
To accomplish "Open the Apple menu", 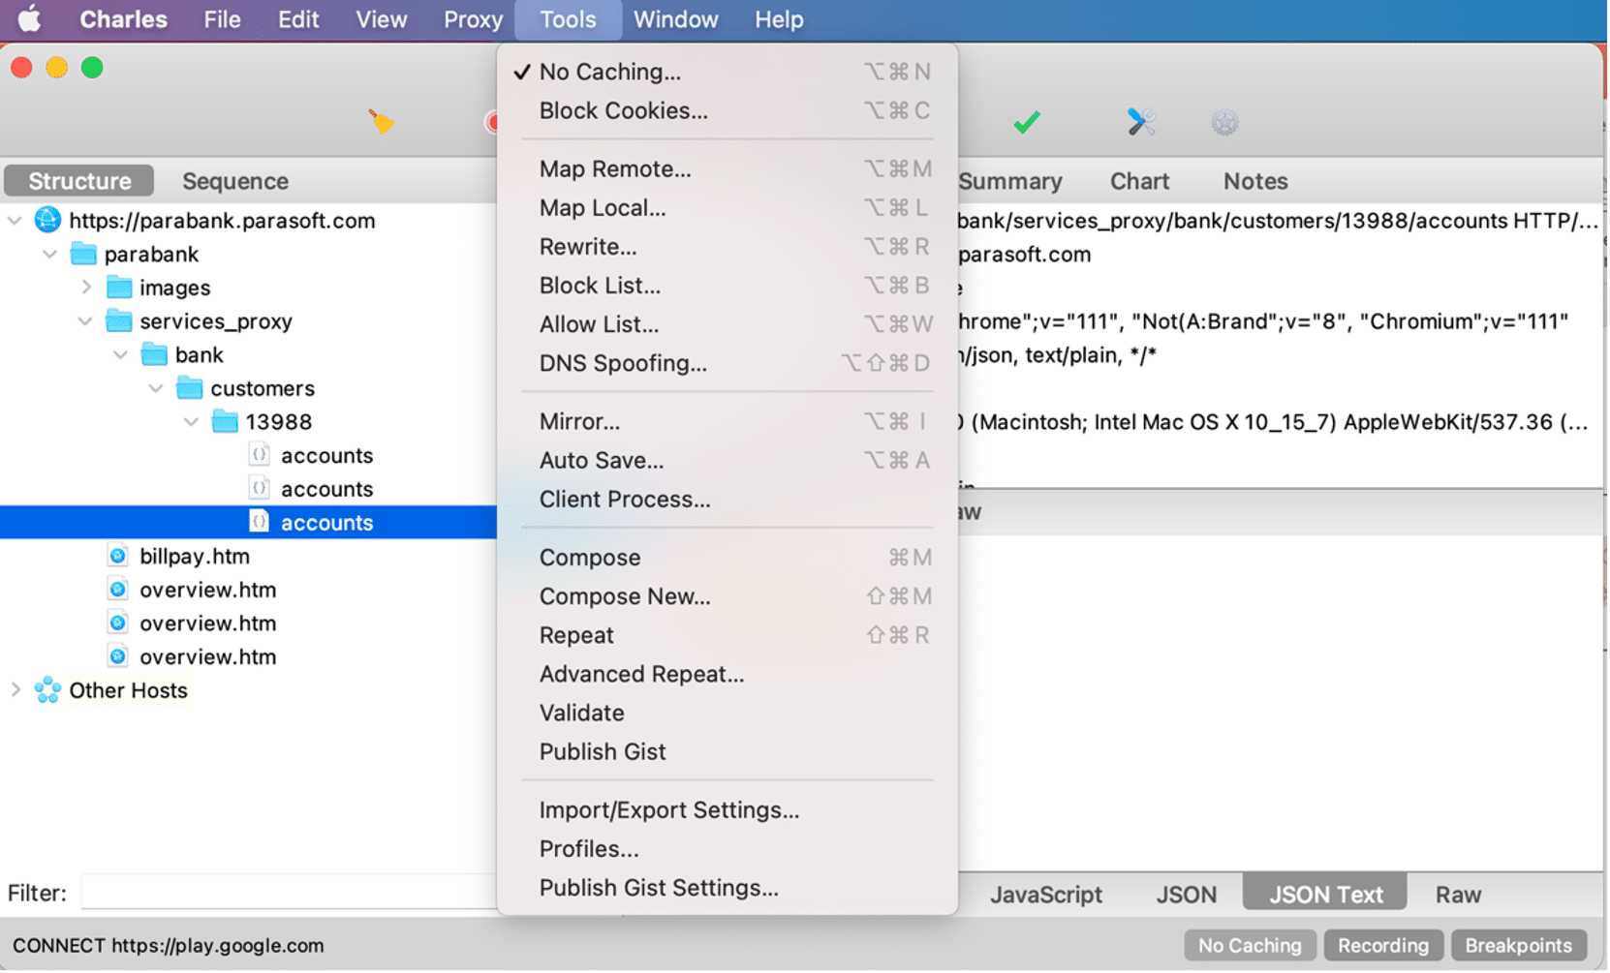I will pyautogui.click(x=30, y=19).
